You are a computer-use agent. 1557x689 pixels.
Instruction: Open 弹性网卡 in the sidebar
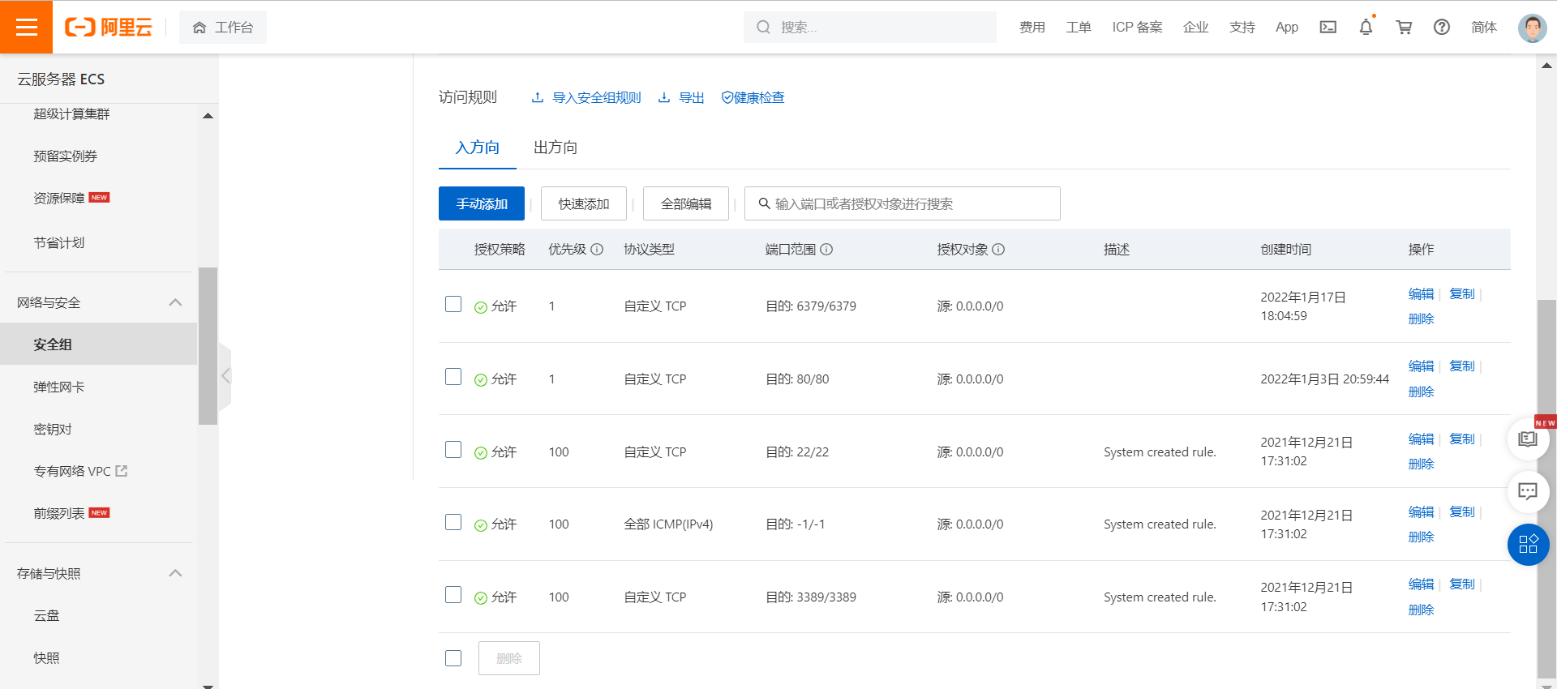(58, 387)
